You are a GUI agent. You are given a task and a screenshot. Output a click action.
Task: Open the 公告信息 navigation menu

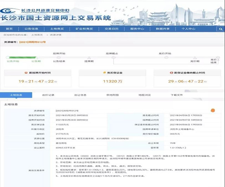coord(32,29)
